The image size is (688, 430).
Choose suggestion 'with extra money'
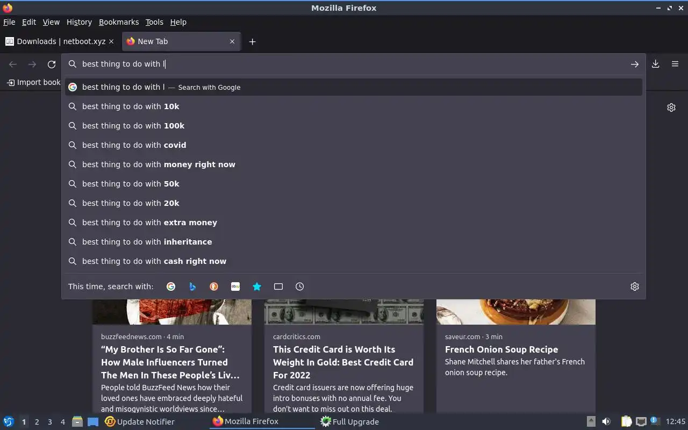click(x=354, y=223)
